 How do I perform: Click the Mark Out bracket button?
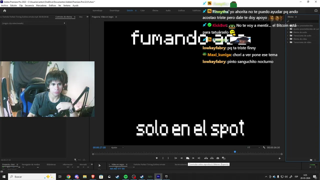pos(168,158)
